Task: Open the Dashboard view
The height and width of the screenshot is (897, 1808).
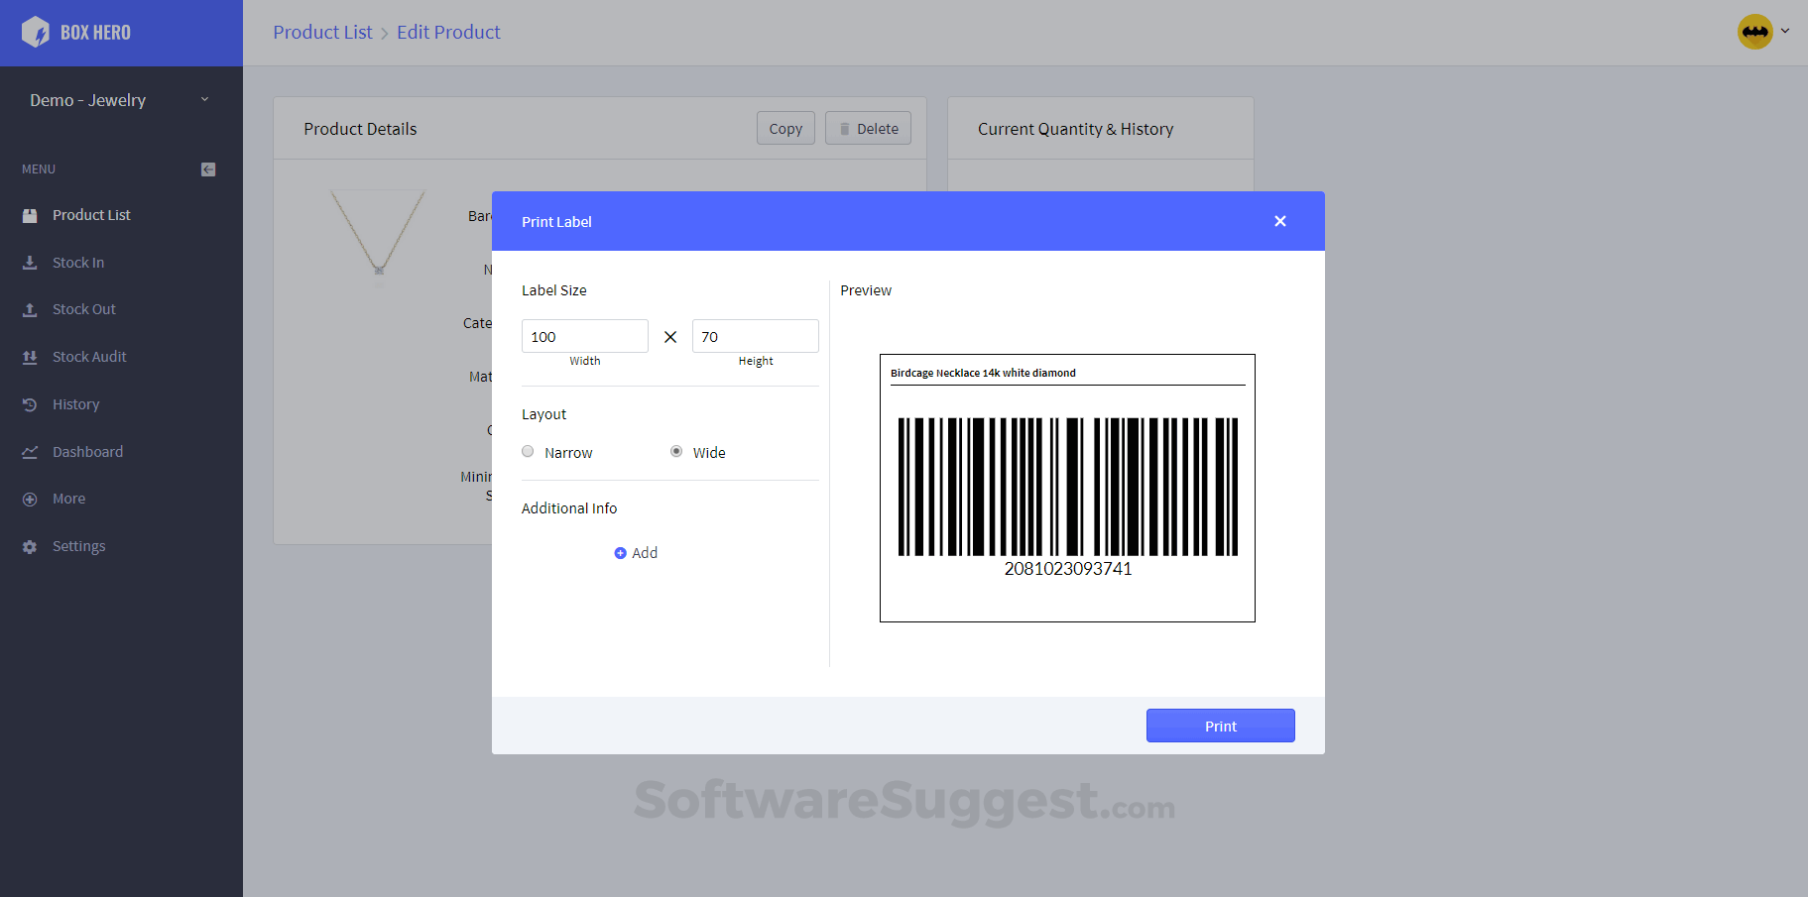Action: coord(87,451)
